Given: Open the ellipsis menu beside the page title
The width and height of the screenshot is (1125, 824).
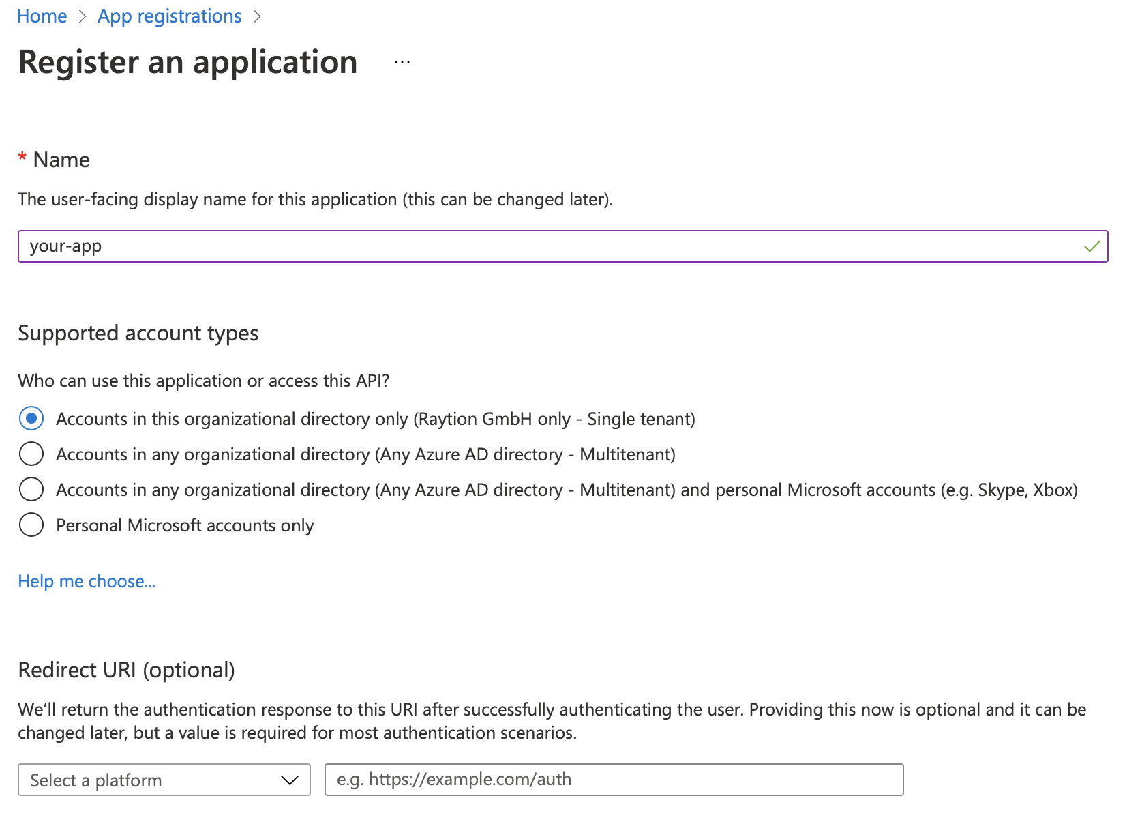Looking at the screenshot, I should pos(402,61).
